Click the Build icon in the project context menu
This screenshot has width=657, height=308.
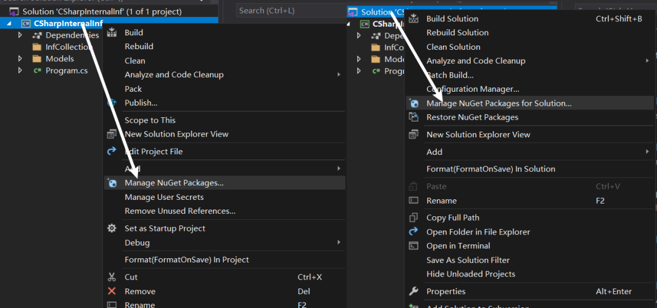coord(112,32)
